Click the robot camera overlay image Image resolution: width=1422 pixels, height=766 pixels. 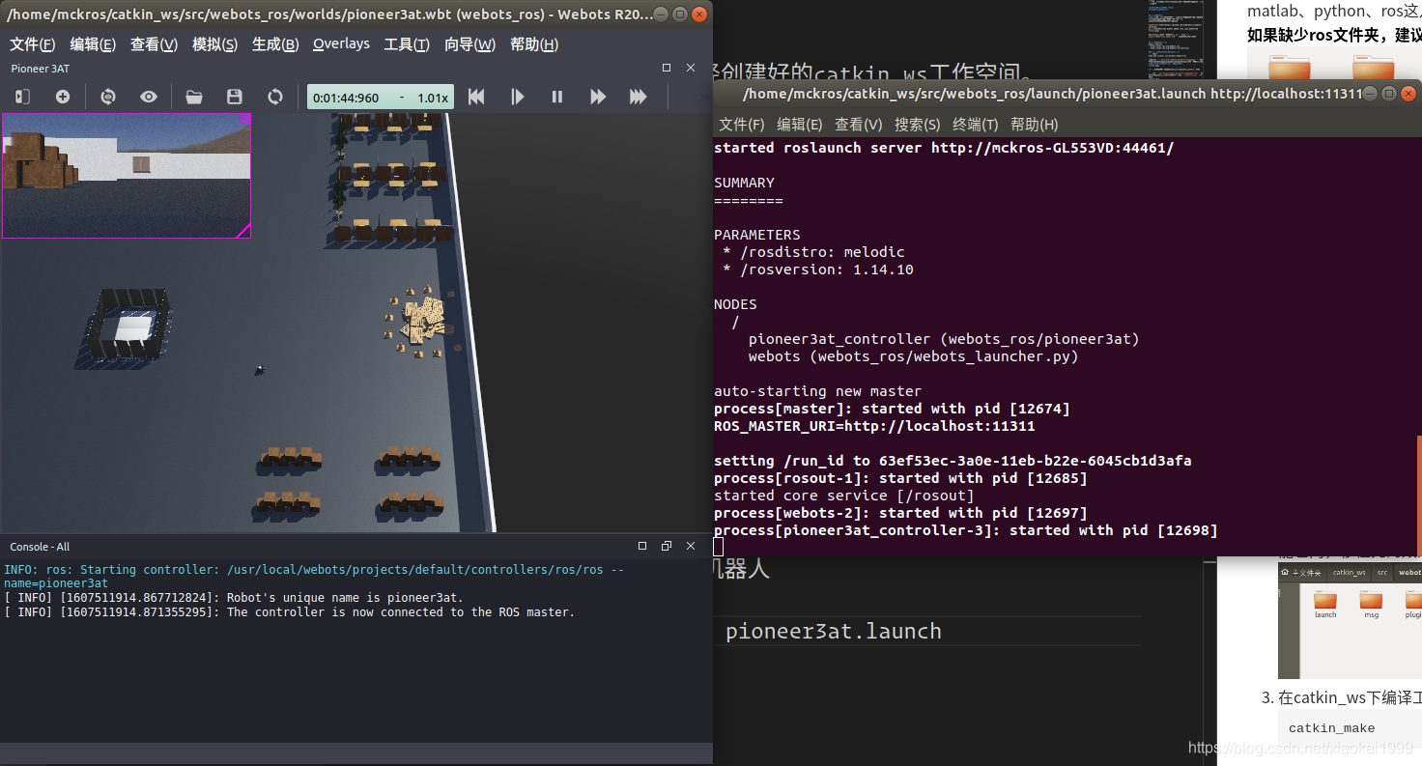(126, 175)
